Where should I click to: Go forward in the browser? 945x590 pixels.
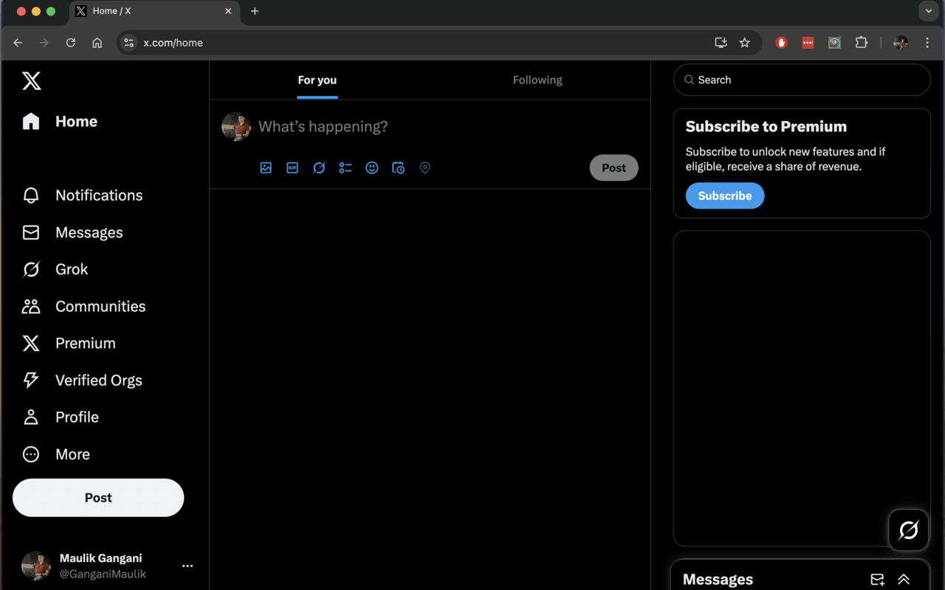[44, 43]
